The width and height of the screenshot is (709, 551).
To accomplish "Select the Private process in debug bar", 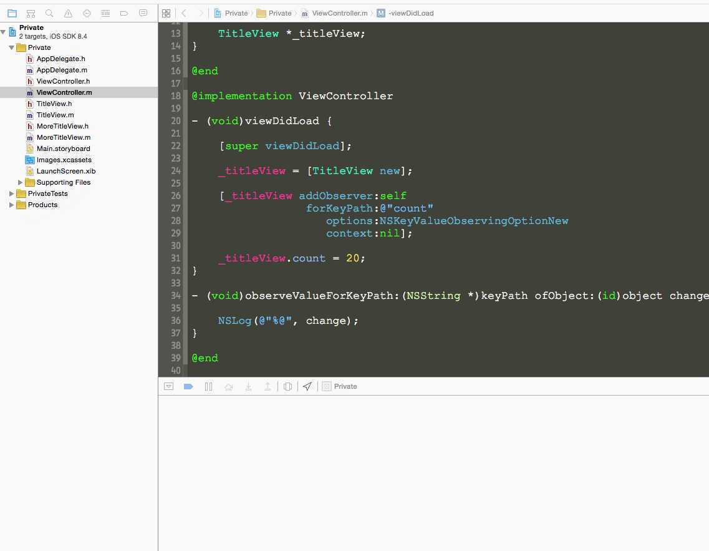I will 340,386.
